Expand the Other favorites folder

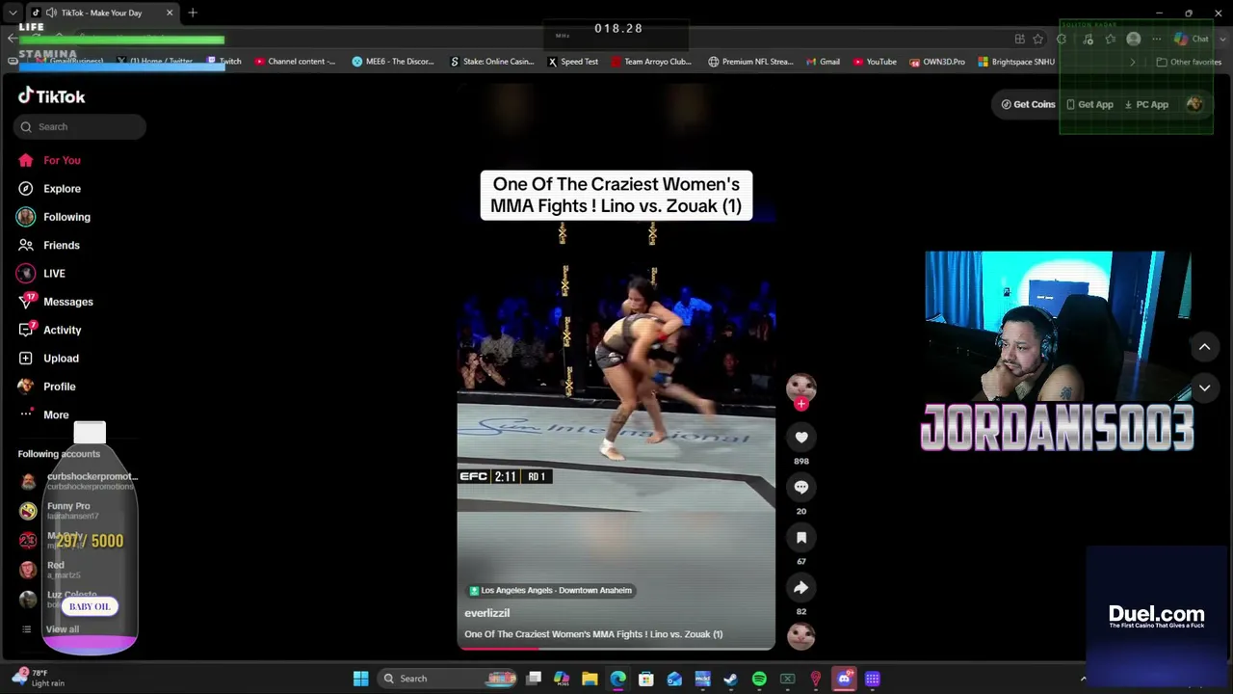1189,62
